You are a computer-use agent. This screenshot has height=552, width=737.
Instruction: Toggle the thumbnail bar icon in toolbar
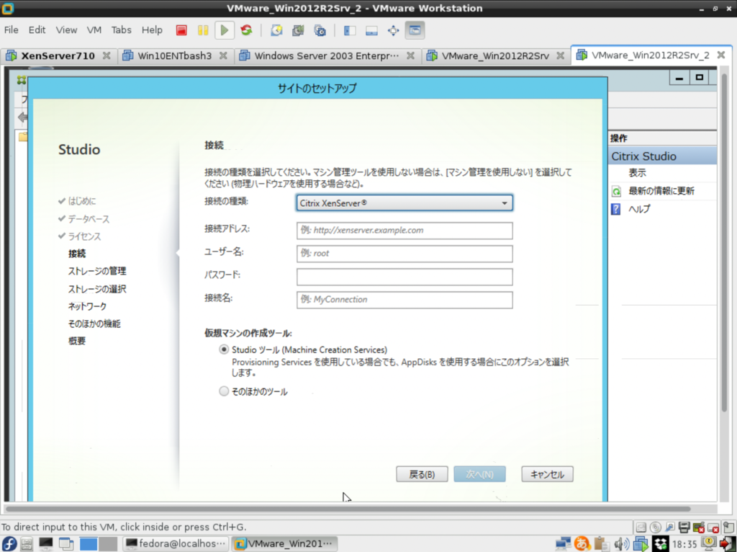click(x=371, y=30)
